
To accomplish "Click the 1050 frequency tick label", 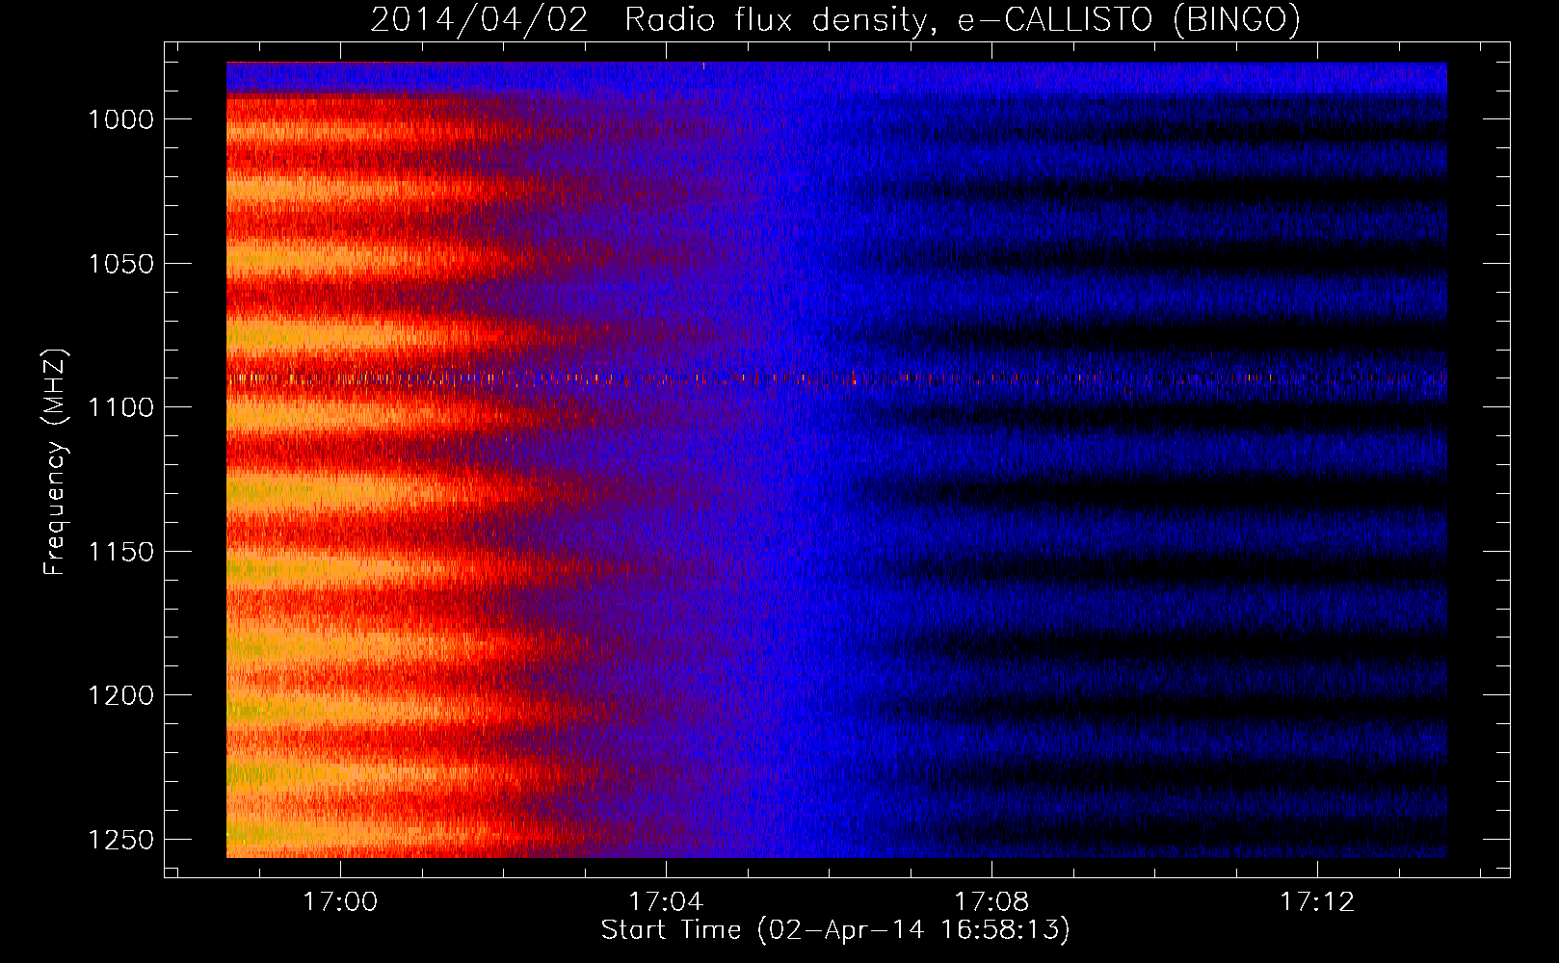I will pos(120,264).
